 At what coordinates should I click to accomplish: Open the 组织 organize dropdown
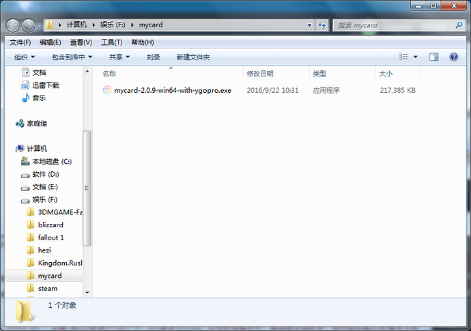pyautogui.click(x=25, y=57)
